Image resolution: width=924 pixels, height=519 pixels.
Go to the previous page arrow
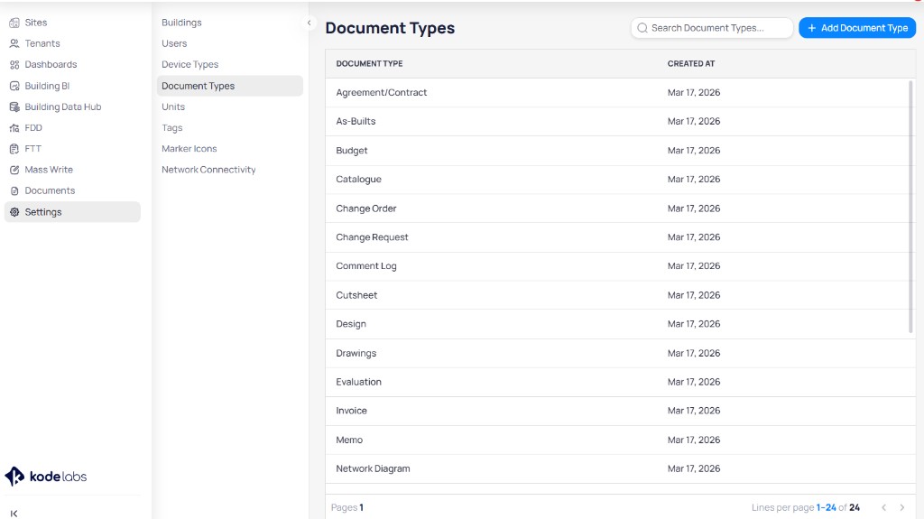pyautogui.click(x=884, y=507)
